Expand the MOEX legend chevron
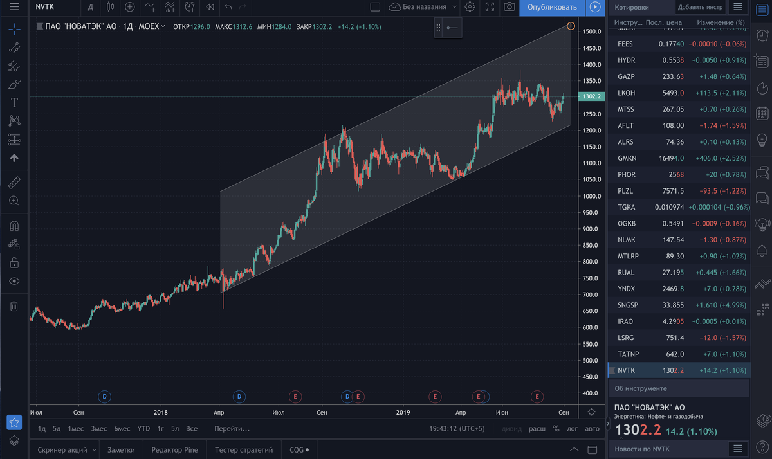The image size is (772, 459). coord(163,26)
